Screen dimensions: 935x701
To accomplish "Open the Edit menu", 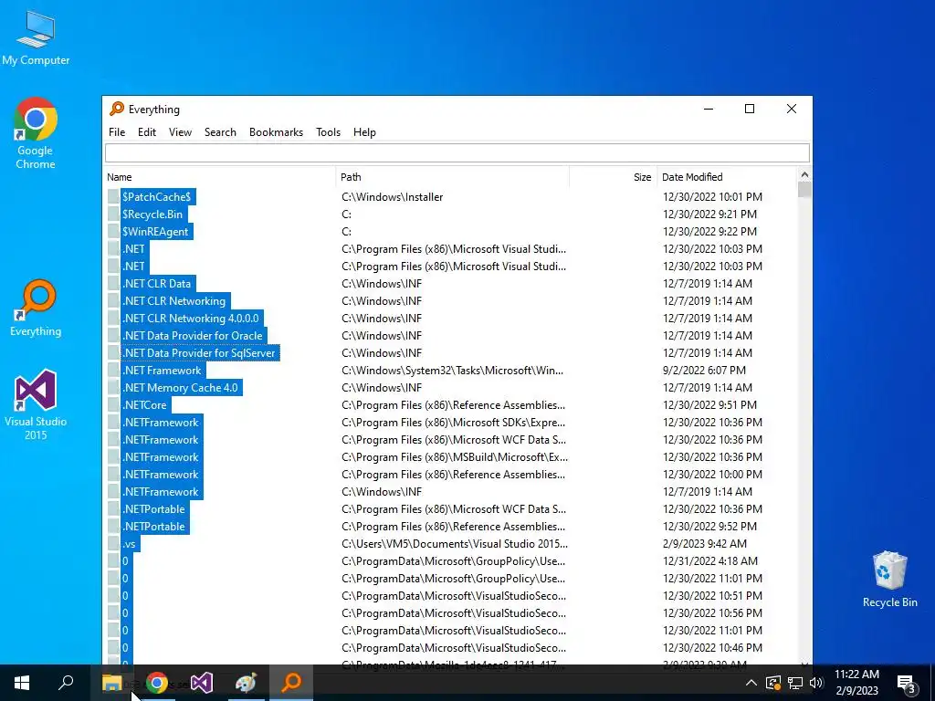I will pyautogui.click(x=147, y=132).
